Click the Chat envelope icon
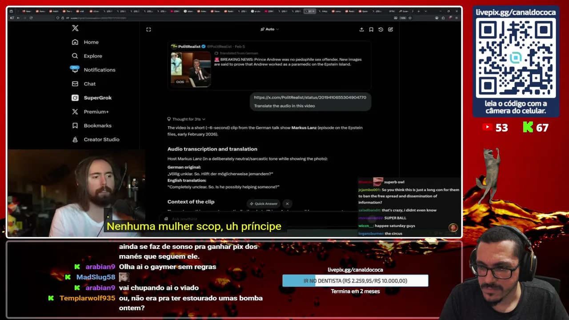Viewport: 569px width, 320px height. pyautogui.click(x=75, y=84)
